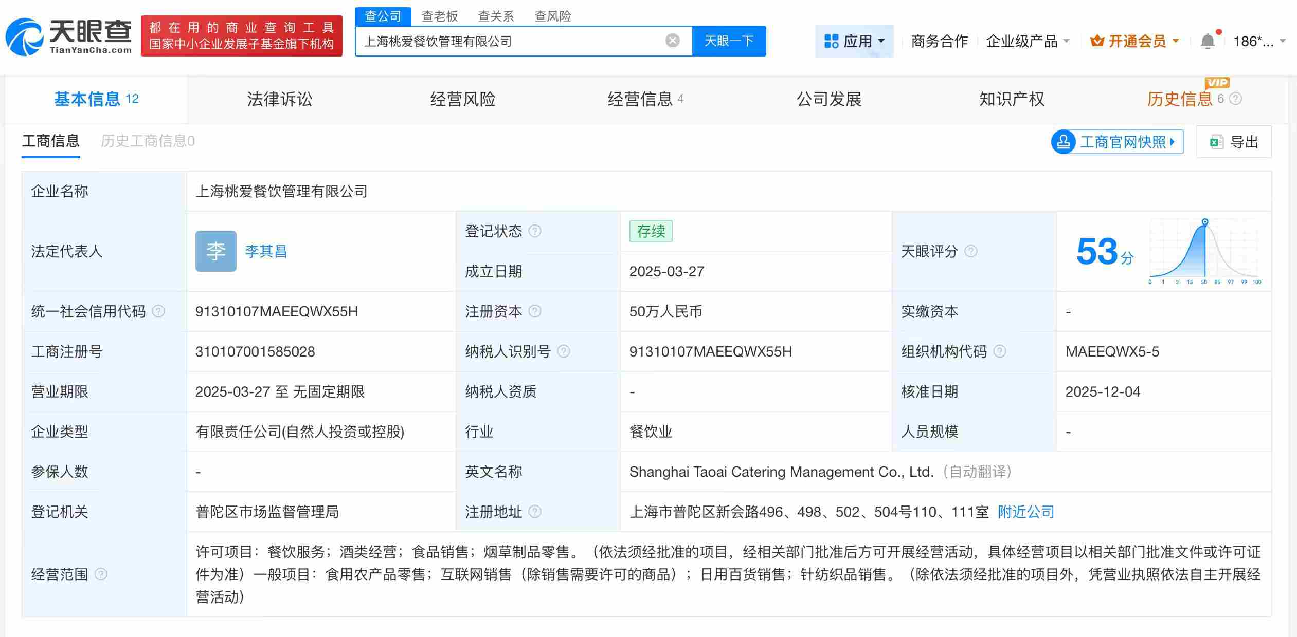Open the 附近公司 link
The height and width of the screenshot is (637, 1297).
[1025, 512]
